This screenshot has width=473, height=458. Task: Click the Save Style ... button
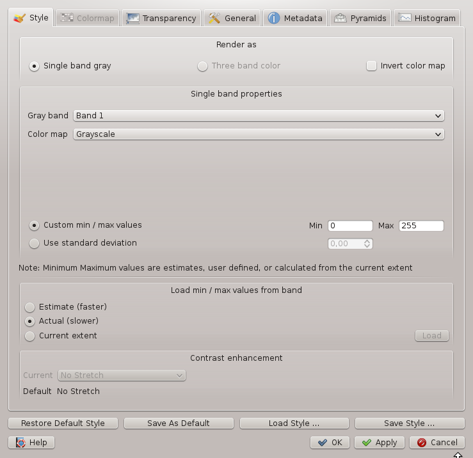pos(409,423)
